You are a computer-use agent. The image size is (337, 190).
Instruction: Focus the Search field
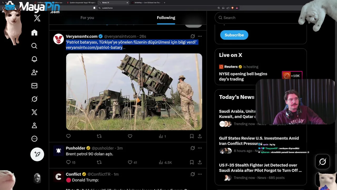[261, 18]
